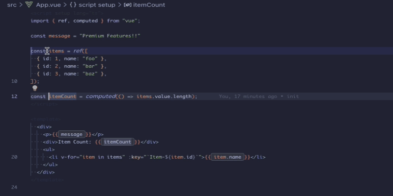Click the "baz" name value
The image size is (393, 196).
(x=90, y=74)
